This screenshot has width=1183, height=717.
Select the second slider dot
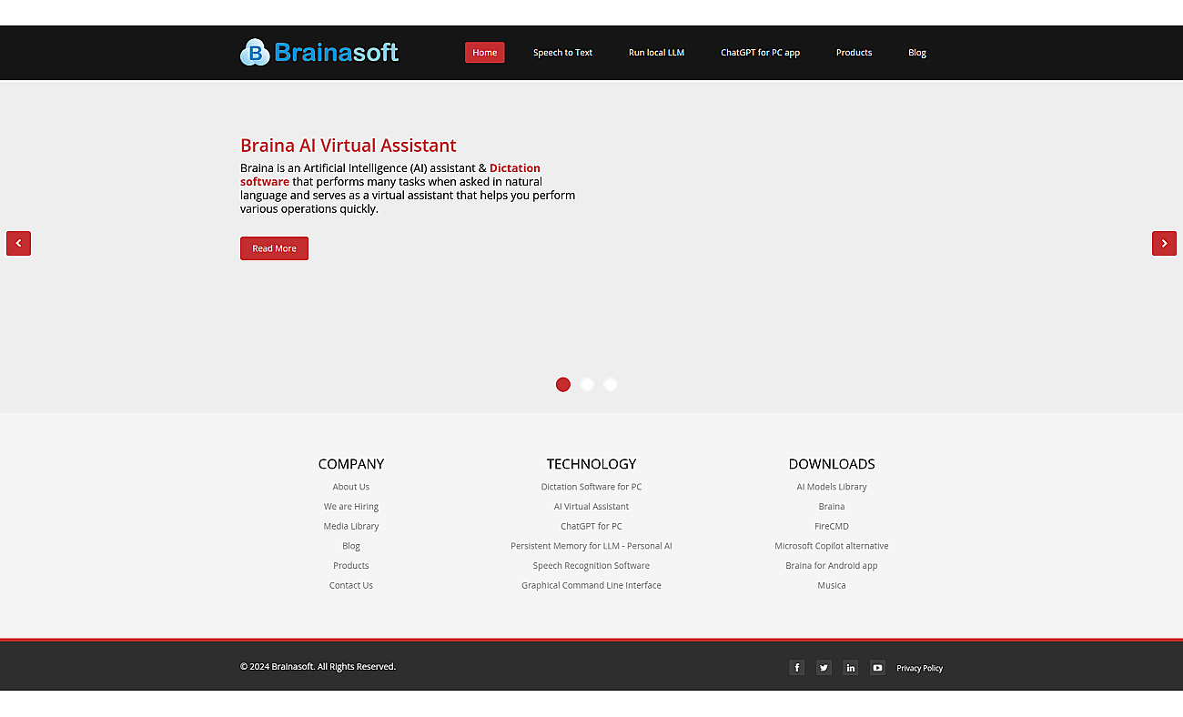point(587,384)
